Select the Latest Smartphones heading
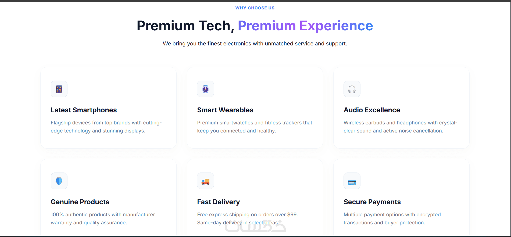The image size is (511, 237). pyautogui.click(x=84, y=110)
